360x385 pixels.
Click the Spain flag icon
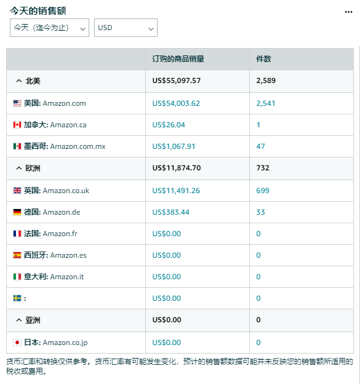17,255
